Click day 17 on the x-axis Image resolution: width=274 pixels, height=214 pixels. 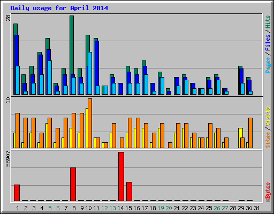[144, 208]
